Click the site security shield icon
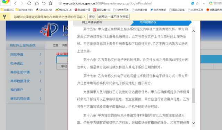Image resolution: width=222 pixels, height=130 pixels. [x=60, y=3]
